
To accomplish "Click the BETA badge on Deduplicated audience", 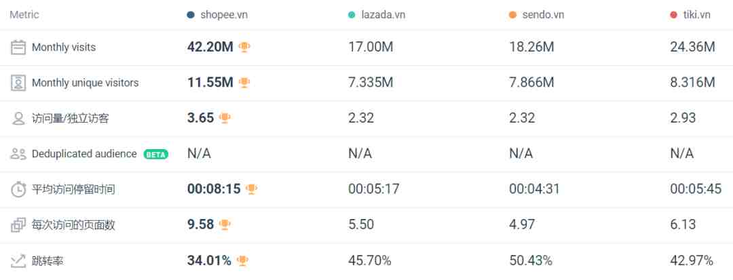I will coord(155,154).
